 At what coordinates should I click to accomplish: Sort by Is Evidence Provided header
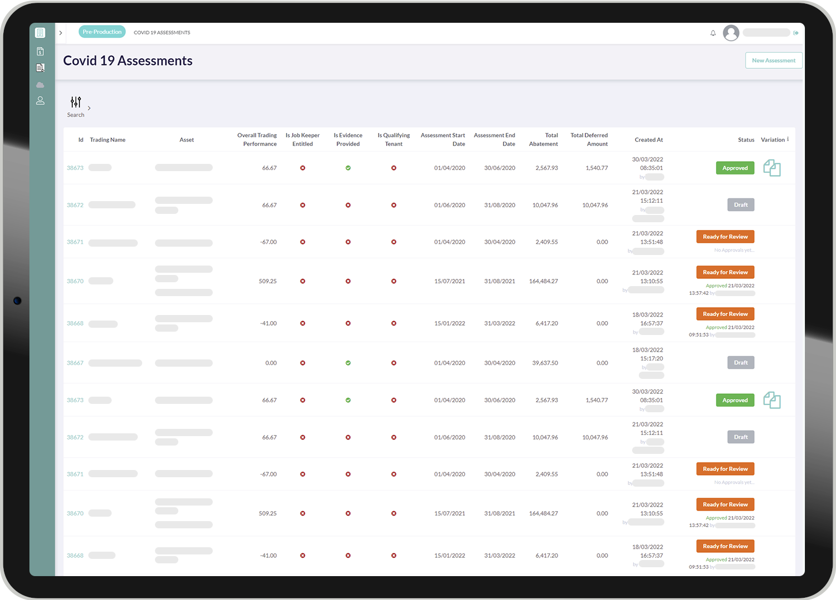(x=348, y=139)
